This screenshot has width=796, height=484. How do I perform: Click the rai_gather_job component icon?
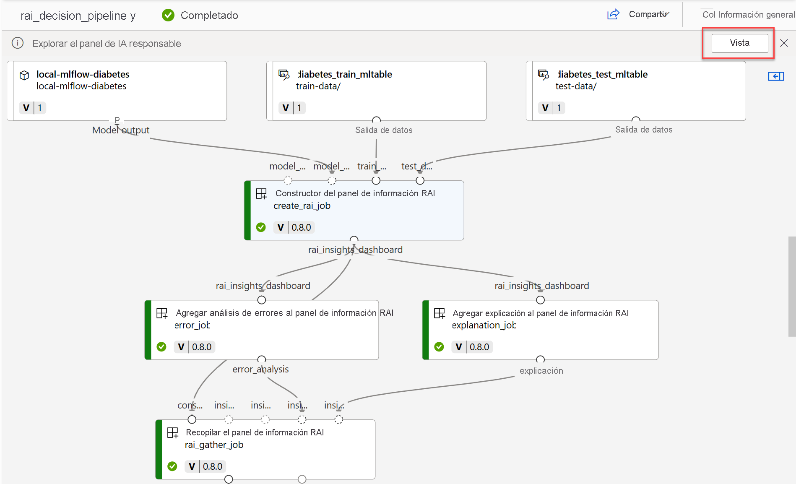[x=173, y=433]
